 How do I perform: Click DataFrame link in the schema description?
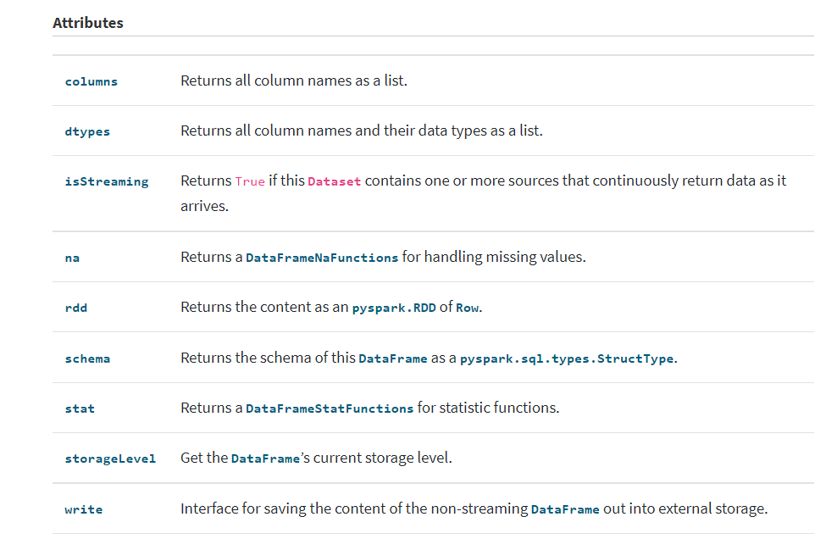[x=393, y=358]
